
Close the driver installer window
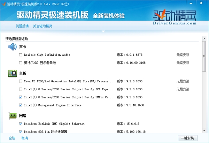click(x=201, y=3)
